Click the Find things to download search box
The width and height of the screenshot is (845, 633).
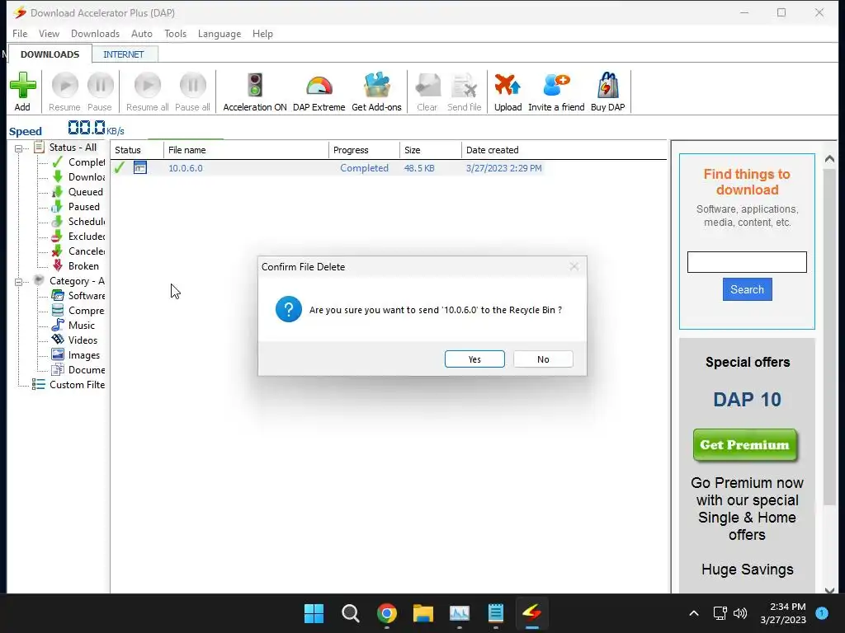pos(747,262)
